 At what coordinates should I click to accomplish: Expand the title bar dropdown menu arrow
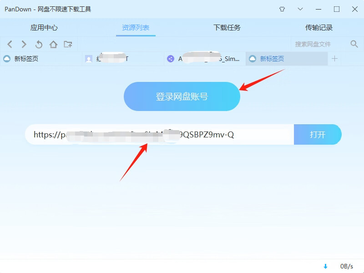click(x=300, y=9)
